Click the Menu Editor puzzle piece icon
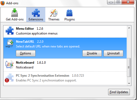 pyautogui.click(x=10, y=31)
